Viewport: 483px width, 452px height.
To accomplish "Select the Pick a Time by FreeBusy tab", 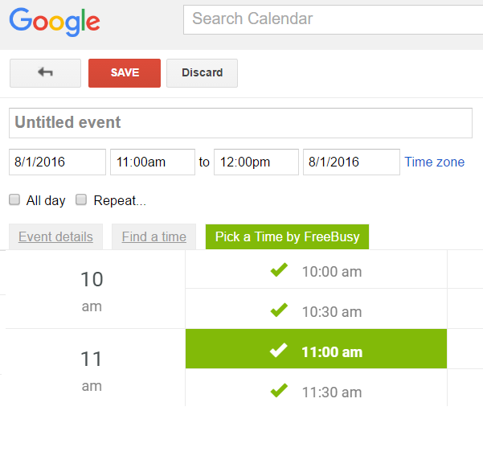I will 287,236.
